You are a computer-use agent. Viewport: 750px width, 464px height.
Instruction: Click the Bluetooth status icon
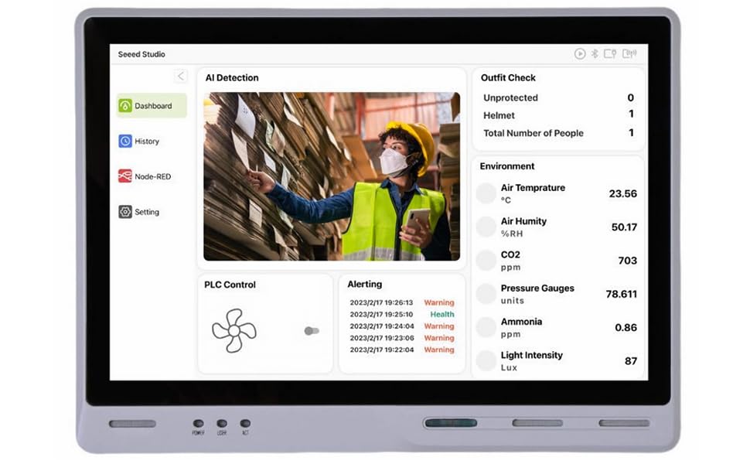click(x=595, y=53)
